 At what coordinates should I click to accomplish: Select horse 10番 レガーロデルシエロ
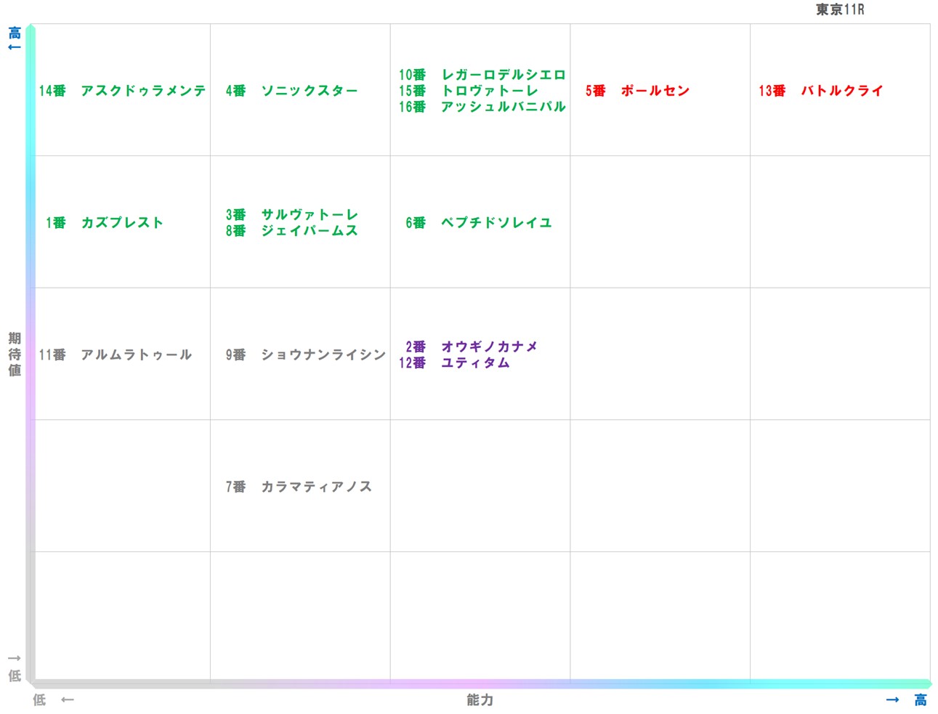pos(481,74)
